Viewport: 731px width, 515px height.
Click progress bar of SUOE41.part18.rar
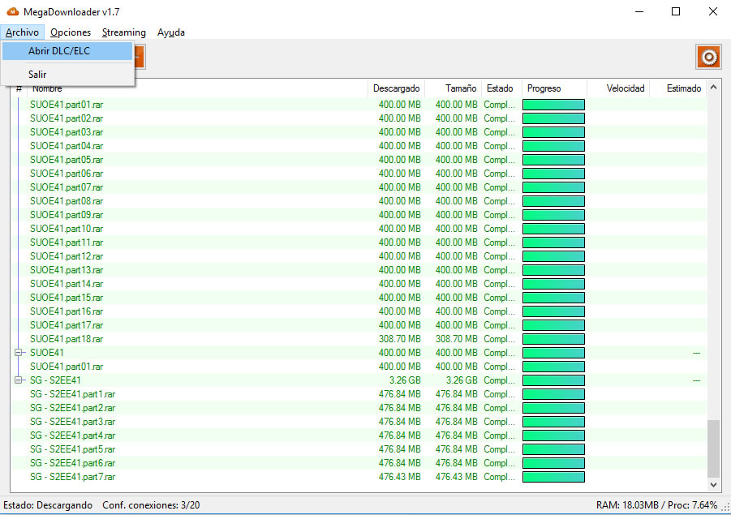tap(553, 339)
